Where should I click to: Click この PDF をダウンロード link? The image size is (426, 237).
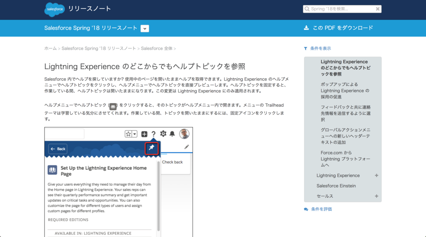343,28
